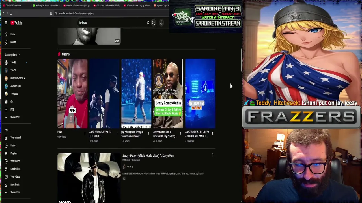Open the 4Chan N' Chill subscription

(x=16, y=86)
